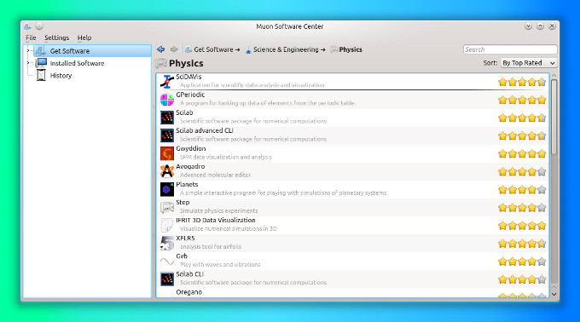
Task: Select History in the sidebar
Action: (61, 75)
